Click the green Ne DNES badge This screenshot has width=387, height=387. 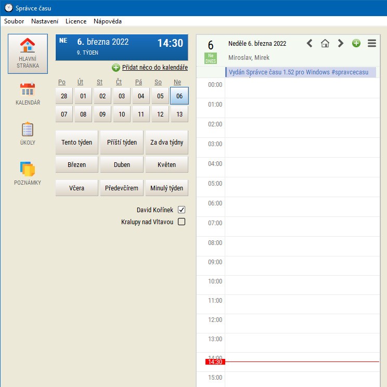point(211,58)
